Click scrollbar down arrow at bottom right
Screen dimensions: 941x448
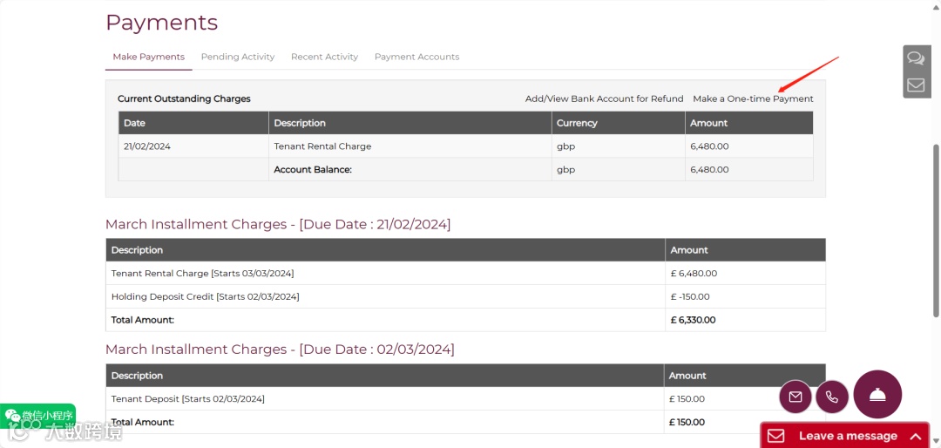pos(936,443)
